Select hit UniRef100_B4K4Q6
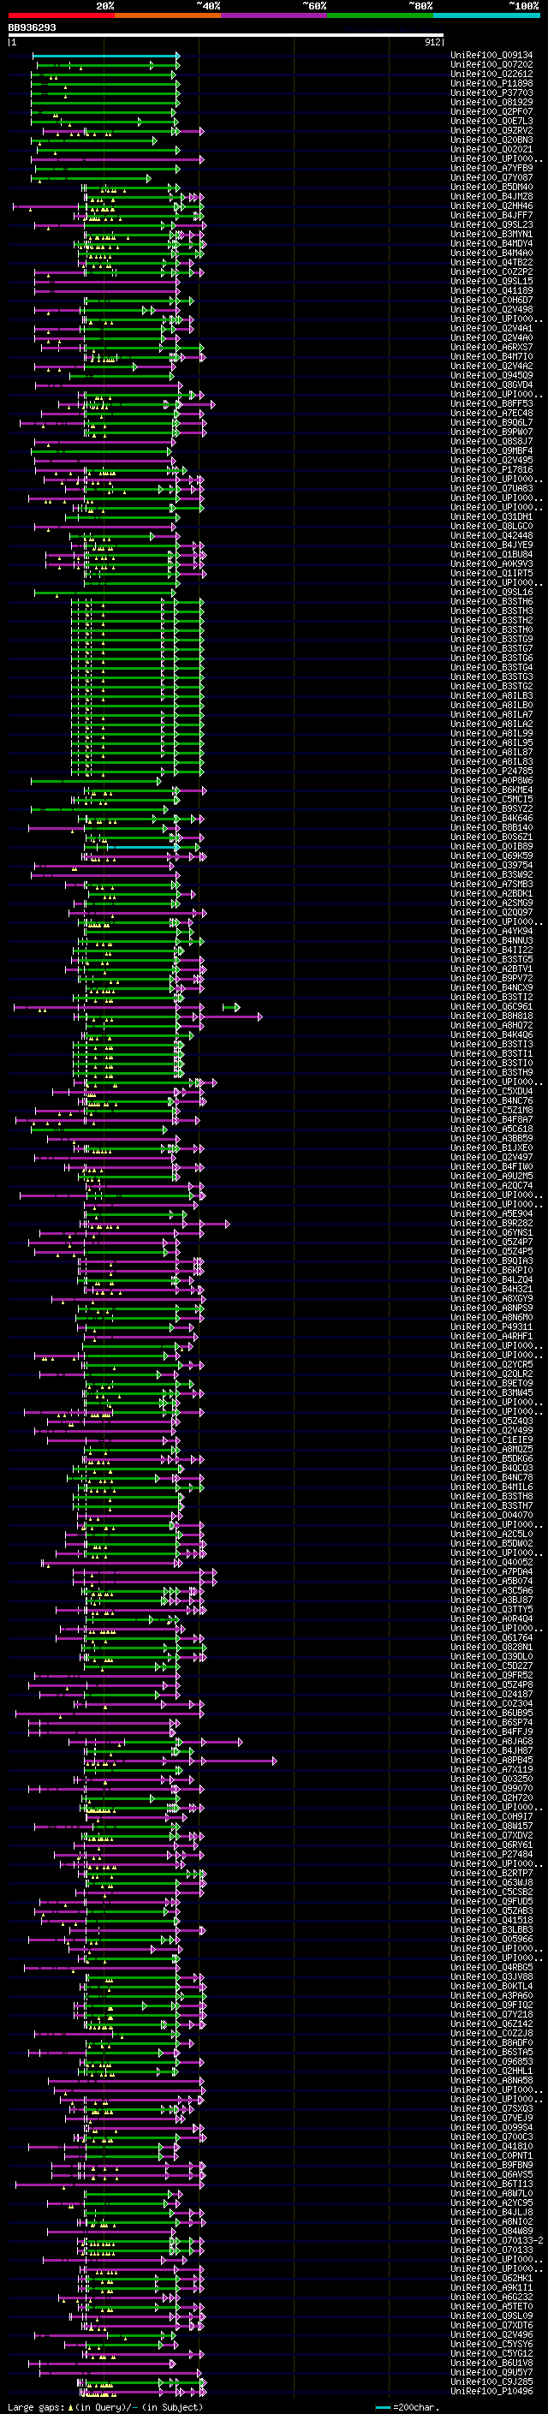 point(491,1034)
